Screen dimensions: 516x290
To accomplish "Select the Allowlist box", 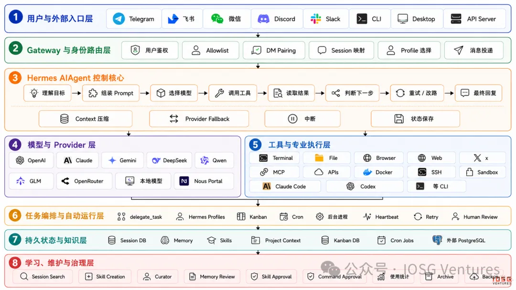I will pos(211,50).
